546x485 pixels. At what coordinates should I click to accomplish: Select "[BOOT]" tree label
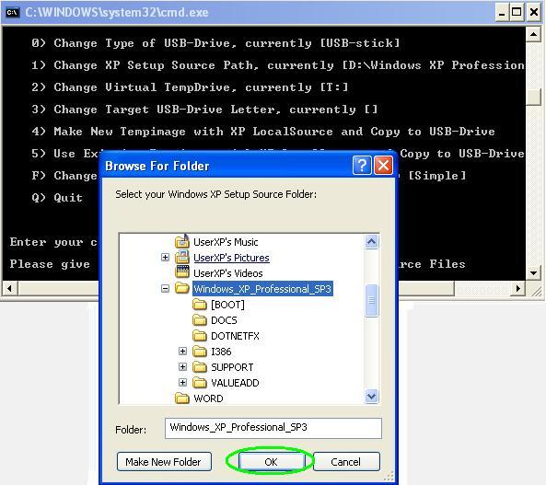coord(227,305)
